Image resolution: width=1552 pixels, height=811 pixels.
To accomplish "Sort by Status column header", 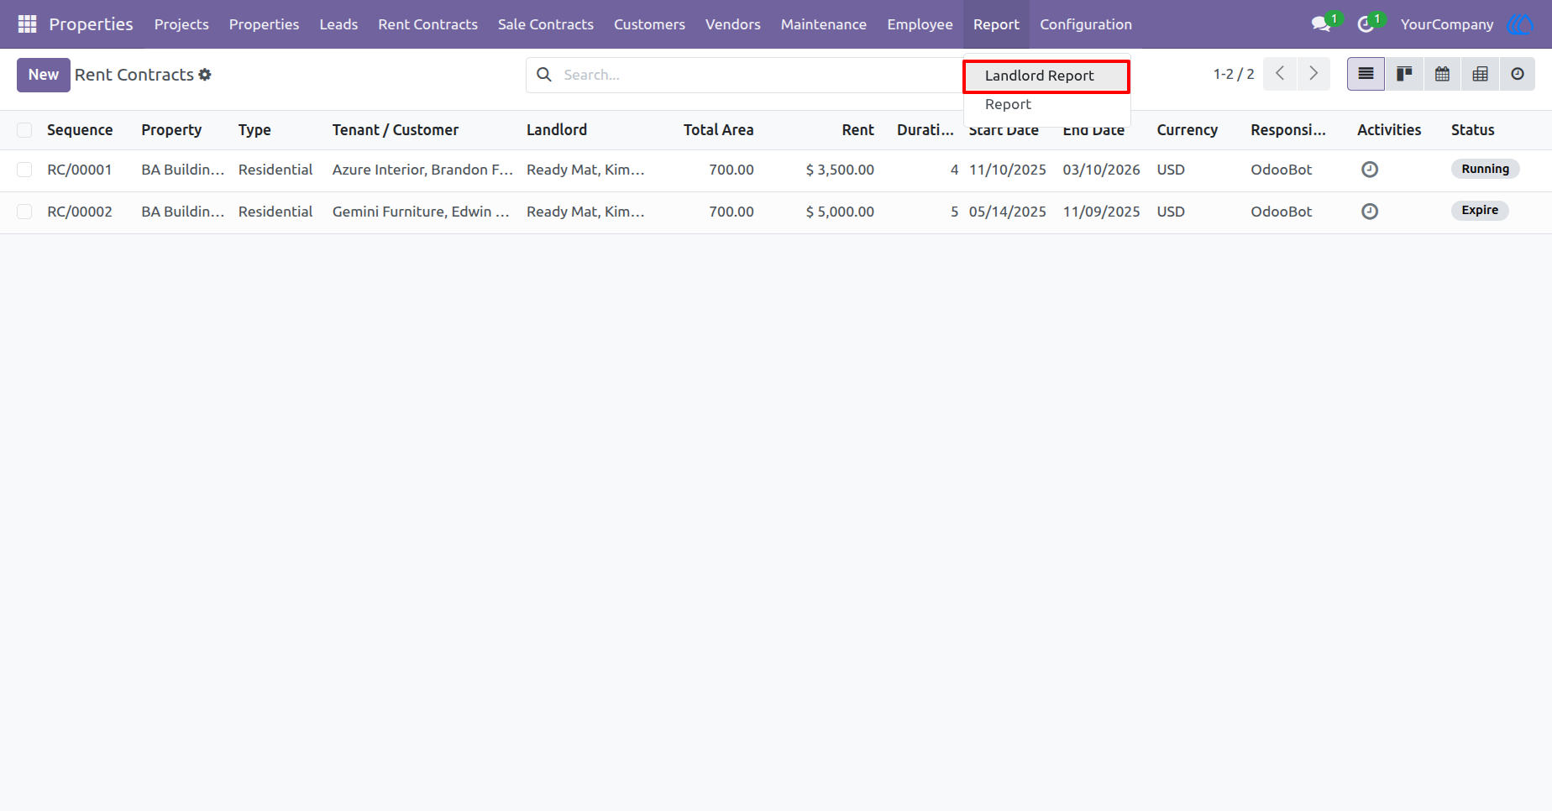I will [1473, 130].
